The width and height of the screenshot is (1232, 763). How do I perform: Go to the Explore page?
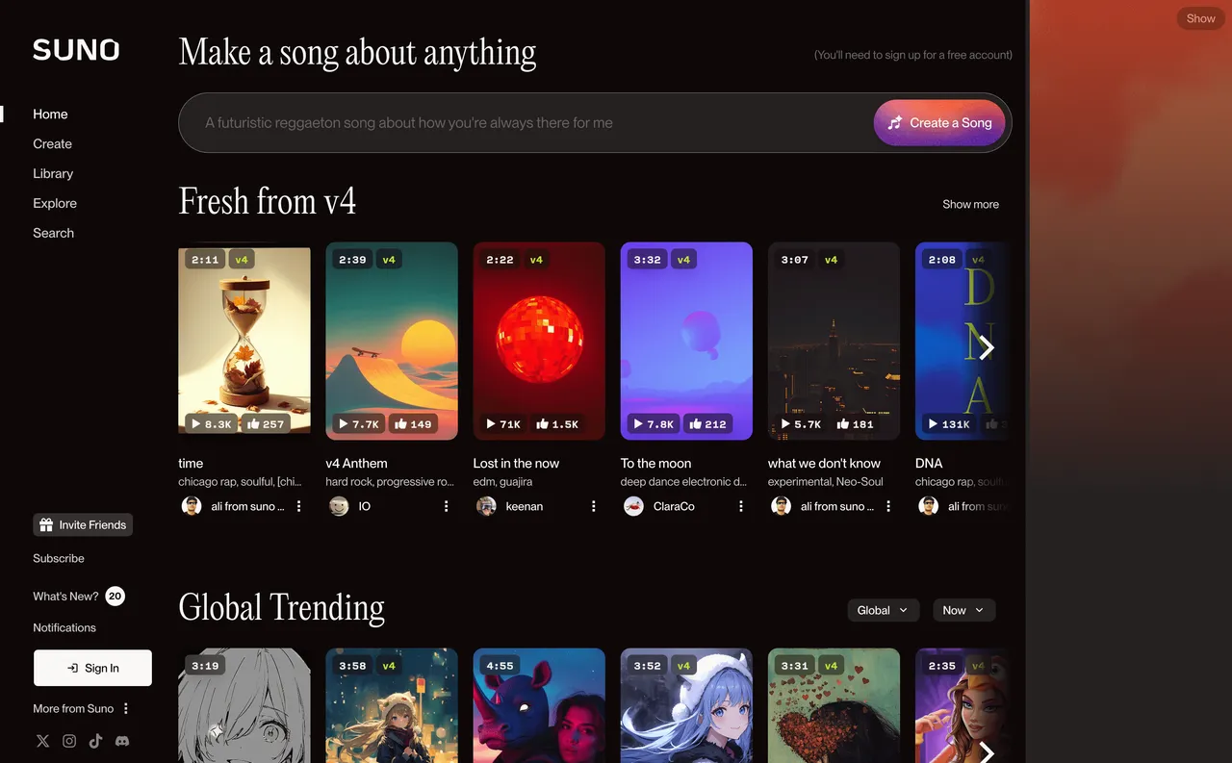55,203
